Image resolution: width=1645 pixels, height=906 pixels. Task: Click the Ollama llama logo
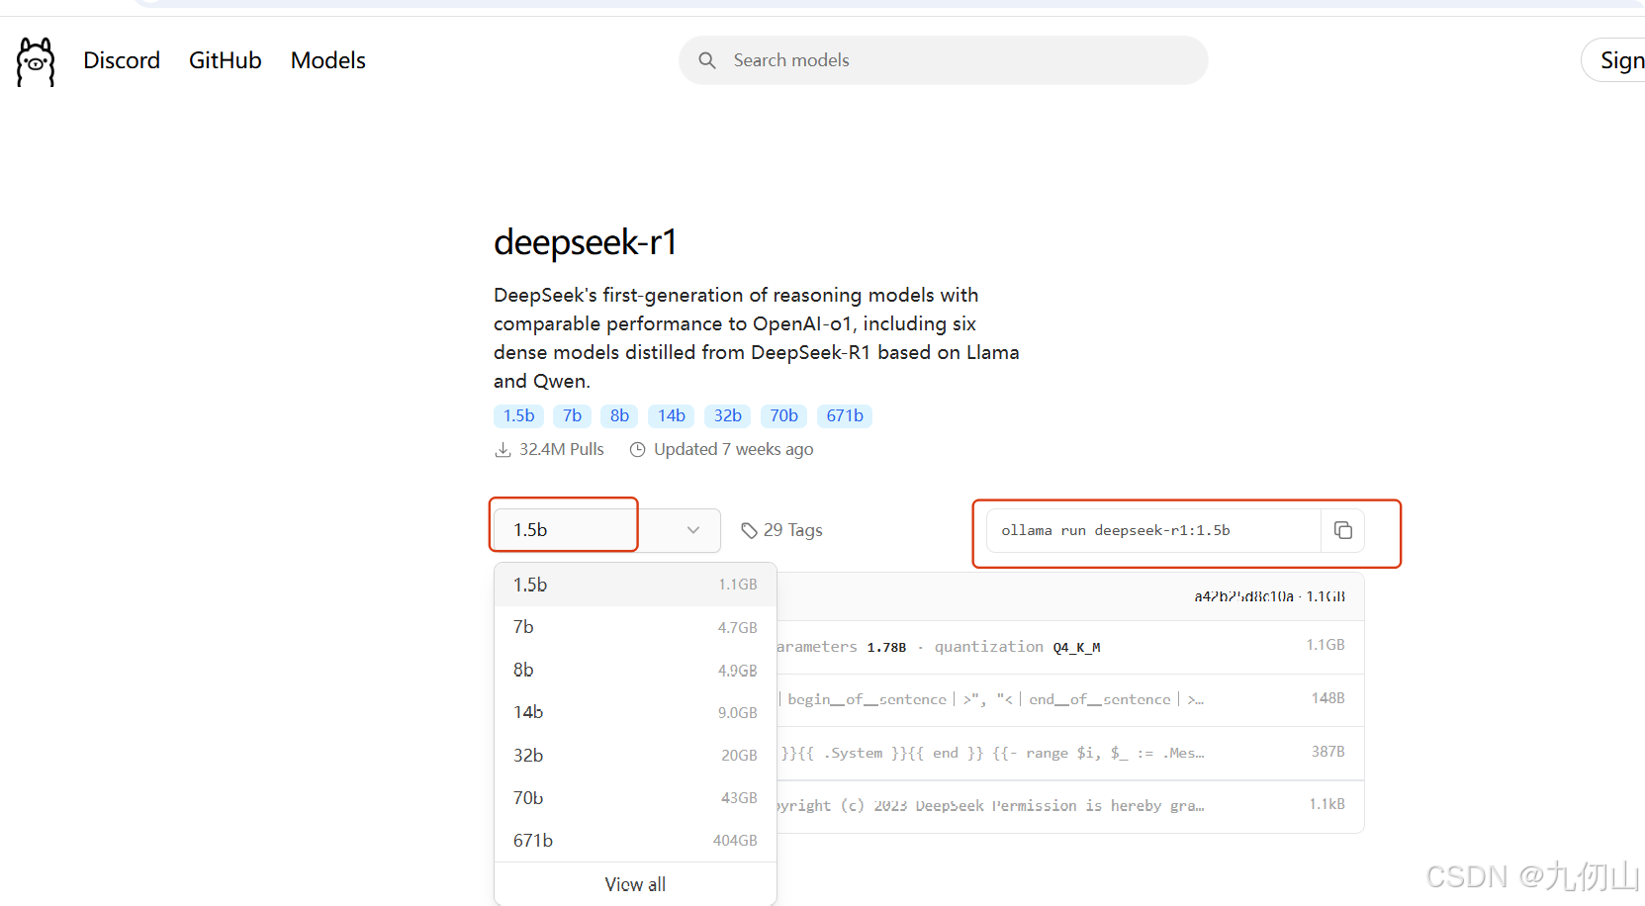pyautogui.click(x=36, y=61)
